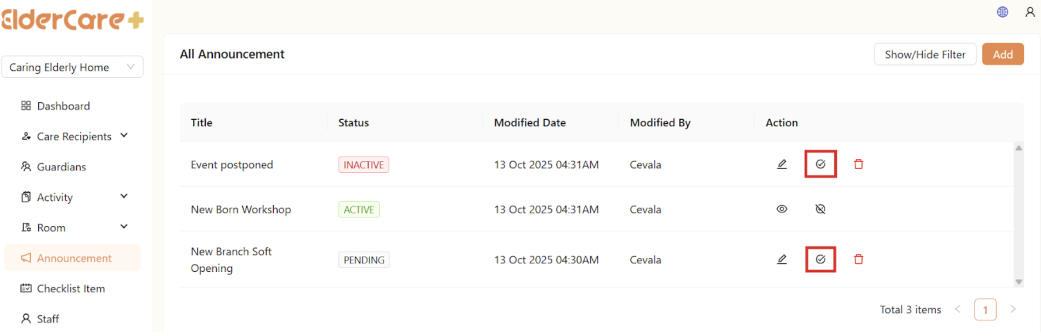This screenshot has height=336, width=1041.
Task: Expand the Care Recipients submenu
Action: point(124,136)
